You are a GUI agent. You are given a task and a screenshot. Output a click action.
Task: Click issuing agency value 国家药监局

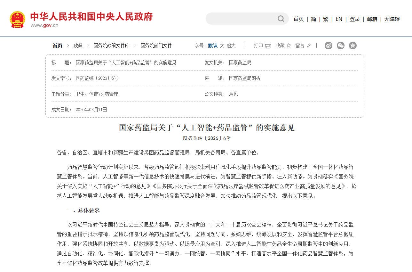tap(240, 62)
